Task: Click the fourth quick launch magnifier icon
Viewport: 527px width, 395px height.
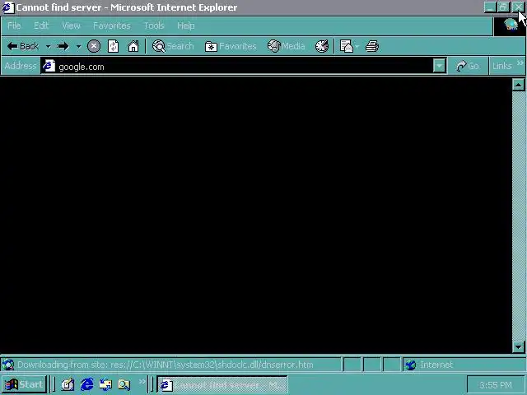Action: pyautogui.click(x=124, y=384)
